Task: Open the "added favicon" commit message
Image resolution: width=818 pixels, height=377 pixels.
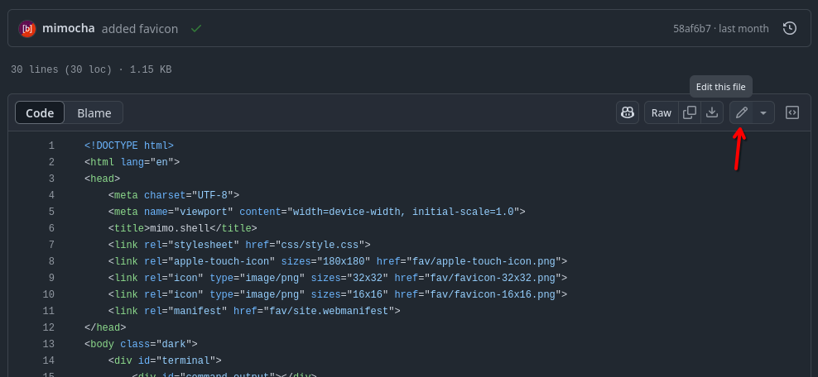Action: (x=140, y=29)
